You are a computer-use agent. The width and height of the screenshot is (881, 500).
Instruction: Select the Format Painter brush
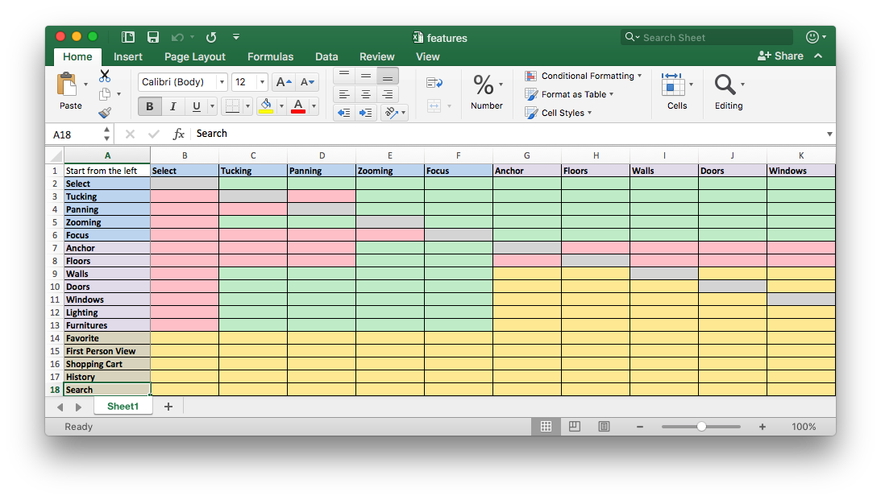tap(105, 114)
